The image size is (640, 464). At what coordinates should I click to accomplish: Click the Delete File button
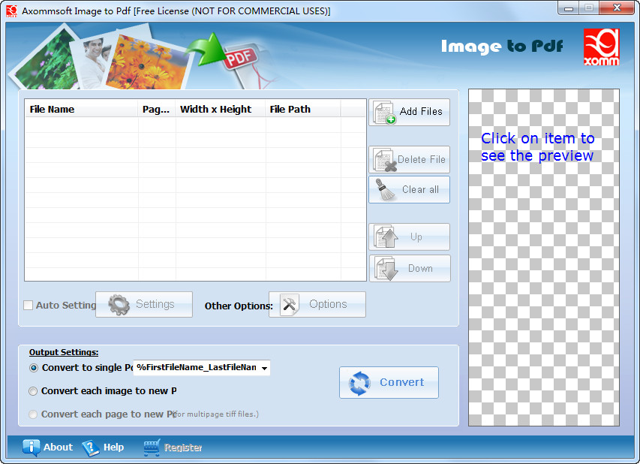point(409,160)
